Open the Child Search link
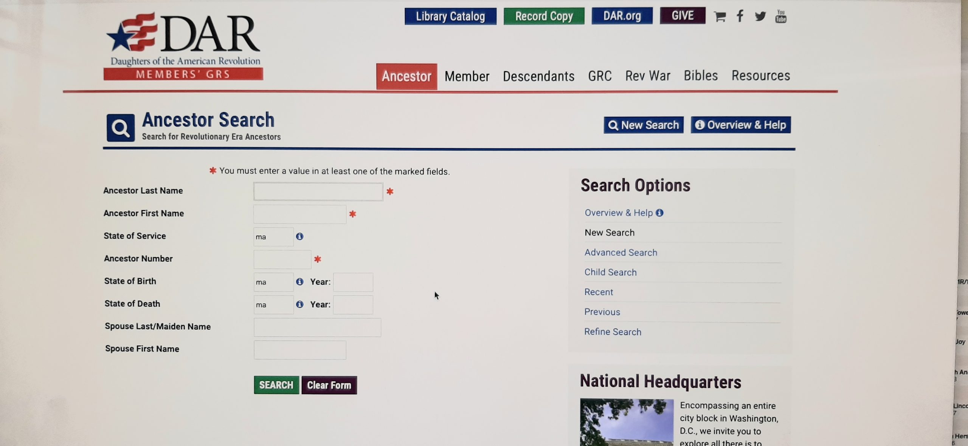This screenshot has height=446, width=968. 610,272
